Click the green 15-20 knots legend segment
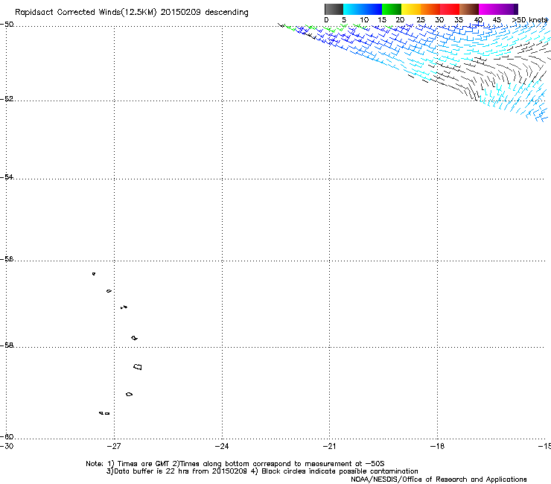 tap(392, 9)
